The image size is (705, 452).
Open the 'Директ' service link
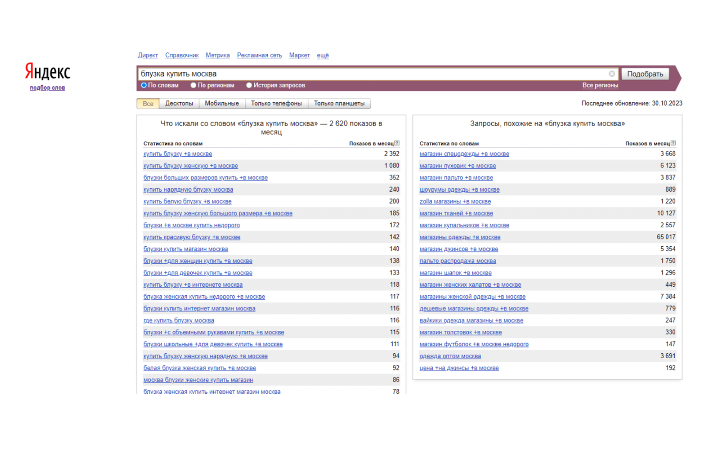(148, 56)
